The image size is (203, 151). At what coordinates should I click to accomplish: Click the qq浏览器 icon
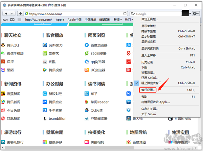tap(87, 62)
